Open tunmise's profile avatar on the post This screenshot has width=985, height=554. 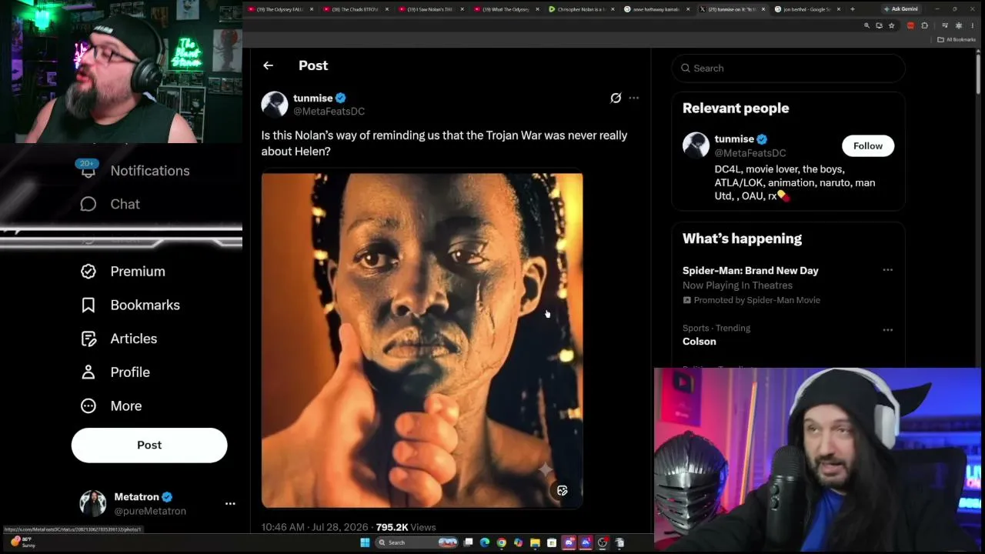275,104
